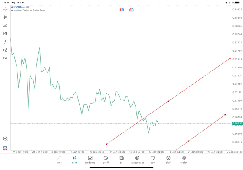Click the green current price label on axis
Viewport: 243px width, 170px height.
click(x=237, y=123)
